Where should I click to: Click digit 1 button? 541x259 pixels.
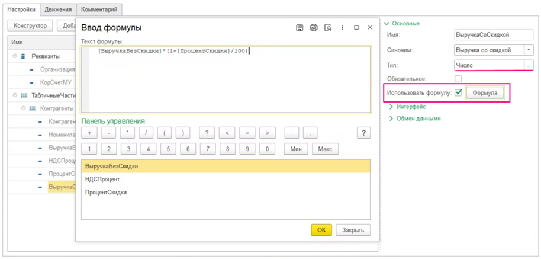pos(89,149)
